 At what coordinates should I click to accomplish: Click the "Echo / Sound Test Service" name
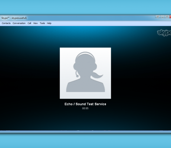pos(85,104)
